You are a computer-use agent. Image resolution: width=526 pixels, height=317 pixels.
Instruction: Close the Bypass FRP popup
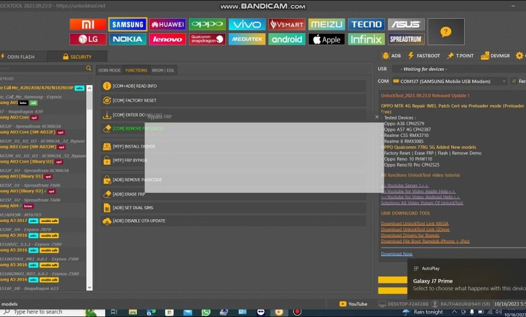tap(377, 117)
